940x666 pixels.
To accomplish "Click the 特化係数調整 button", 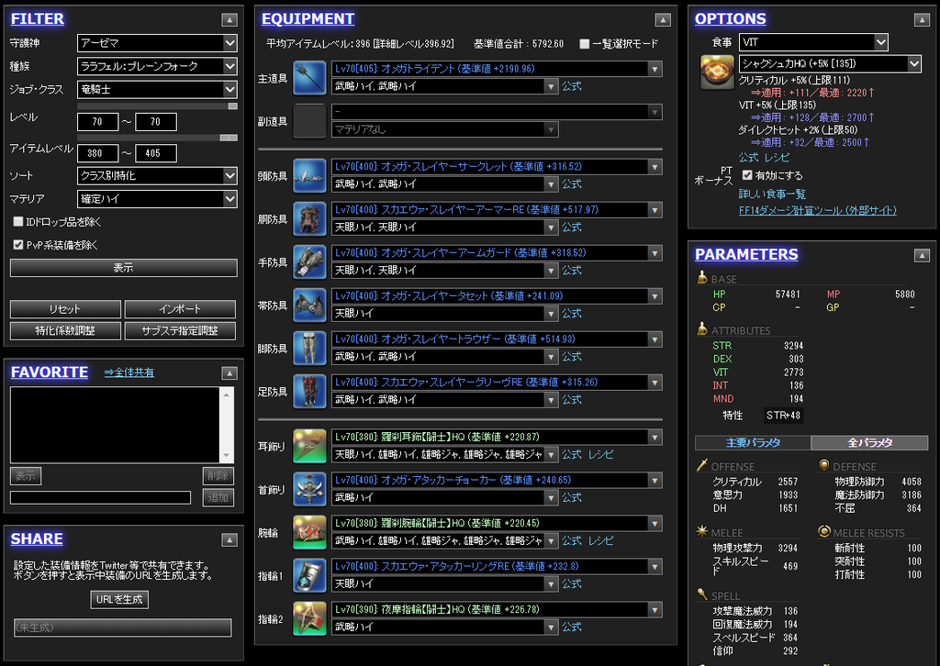I will click(65, 330).
